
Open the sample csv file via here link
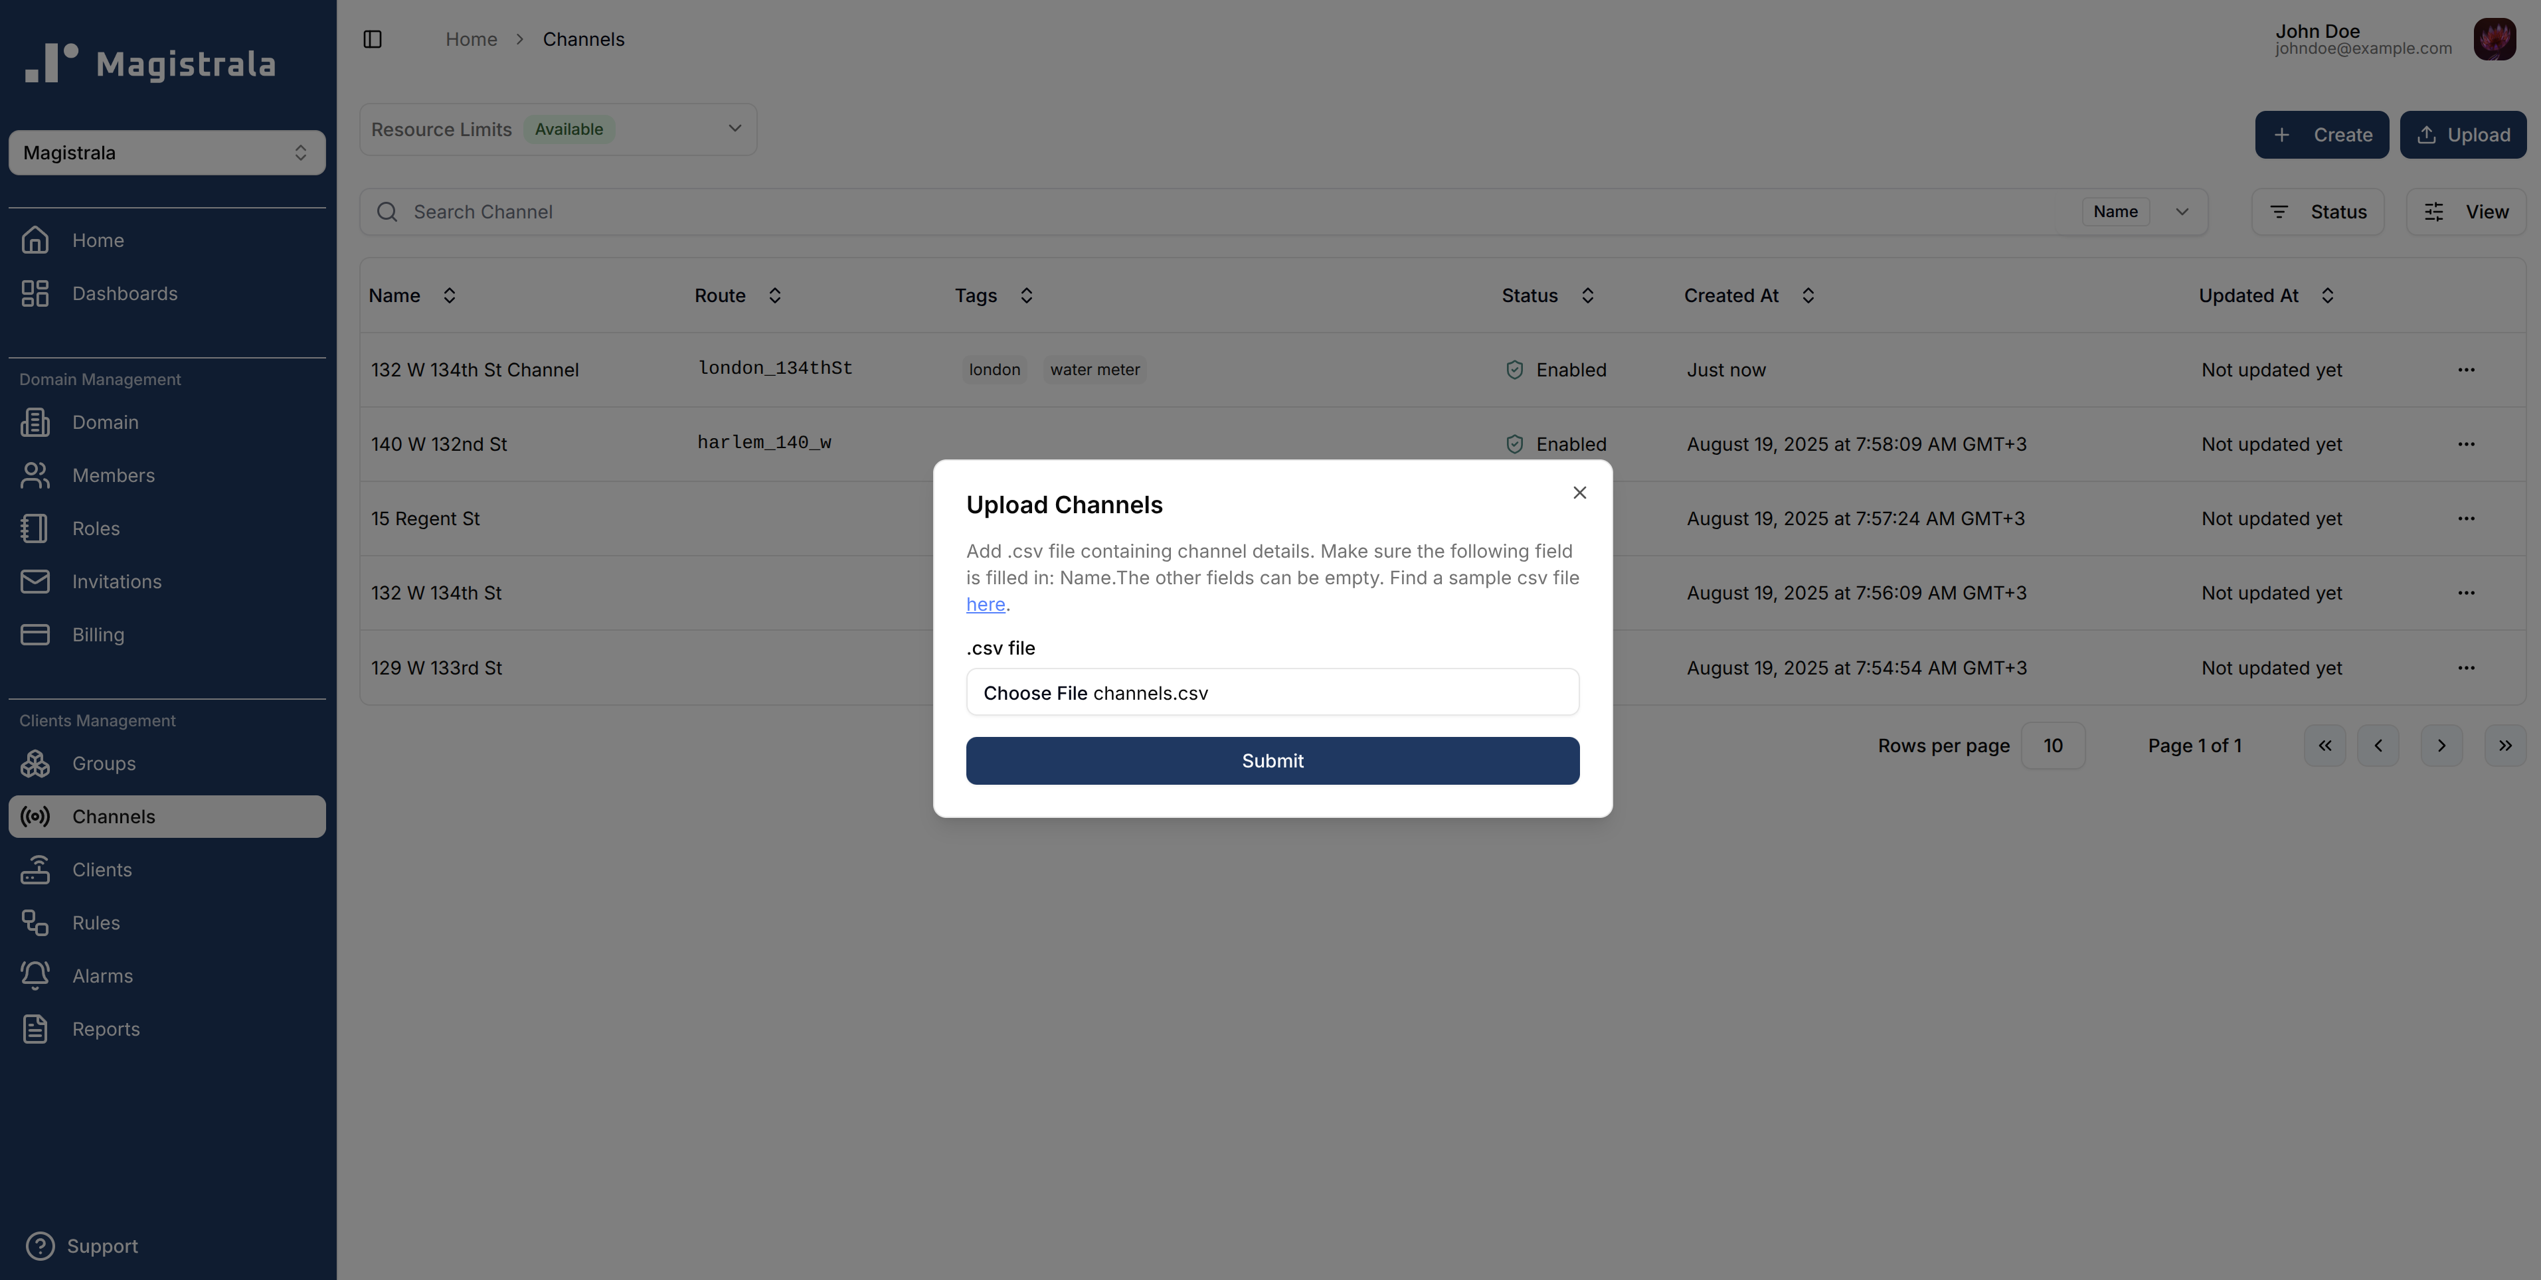(x=984, y=603)
